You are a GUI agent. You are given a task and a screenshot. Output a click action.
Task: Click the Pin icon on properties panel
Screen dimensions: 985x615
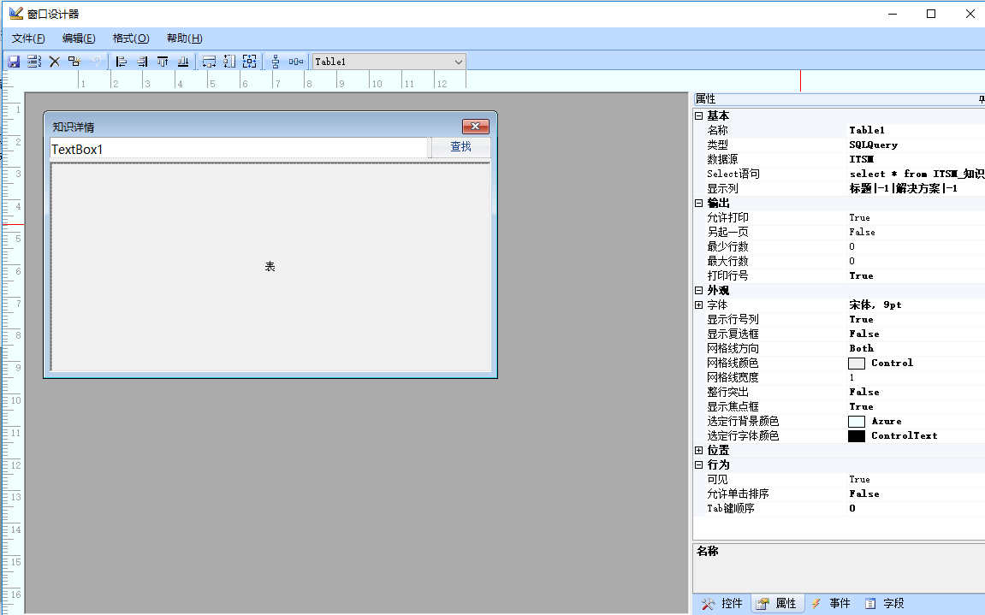[981, 100]
